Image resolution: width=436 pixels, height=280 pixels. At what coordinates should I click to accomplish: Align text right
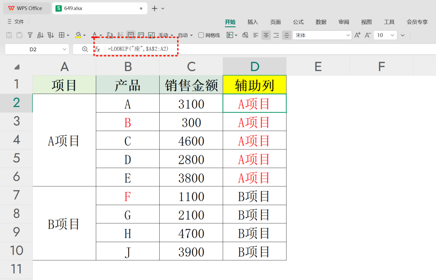click(x=276, y=35)
